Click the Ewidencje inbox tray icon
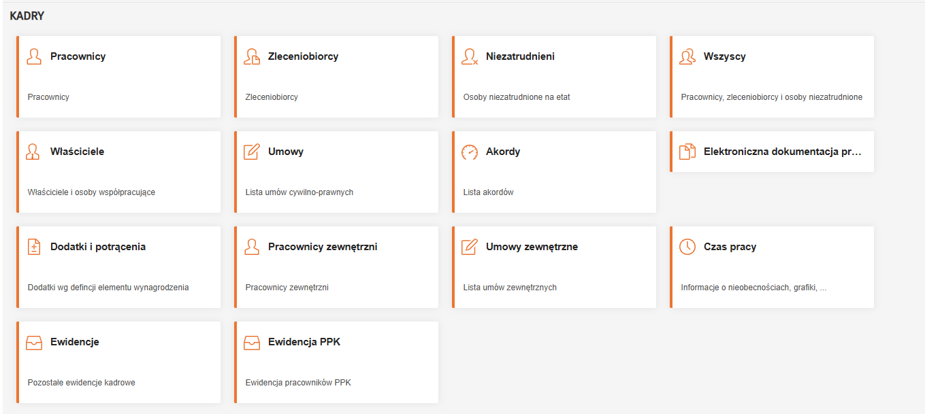This screenshot has width=925, height=414. [x=34, y=342]
